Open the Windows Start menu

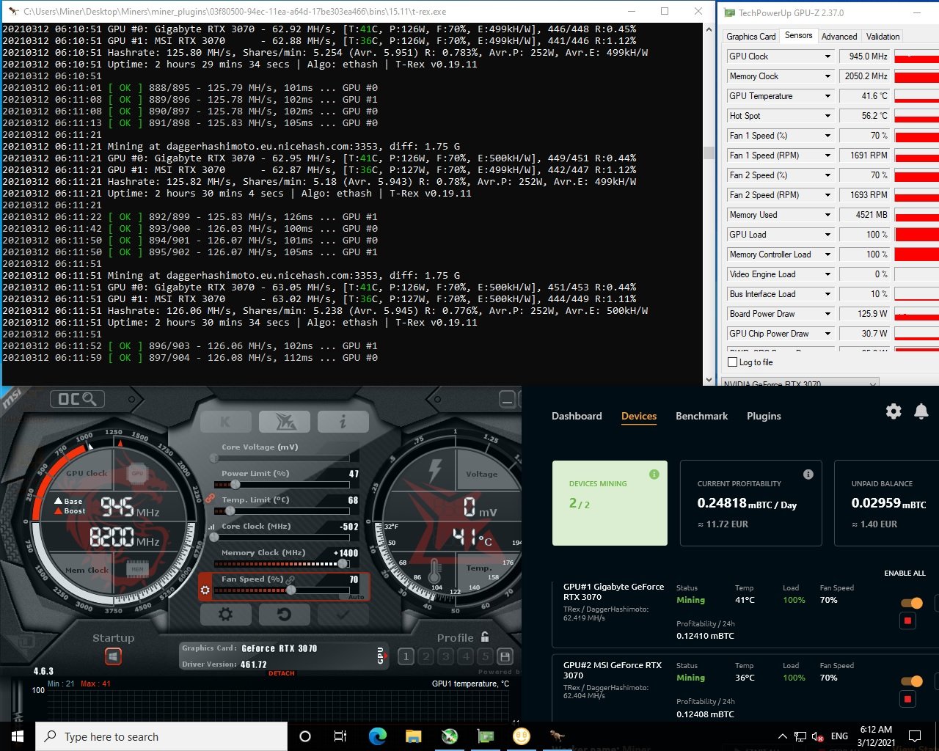[x=18, y=736]
